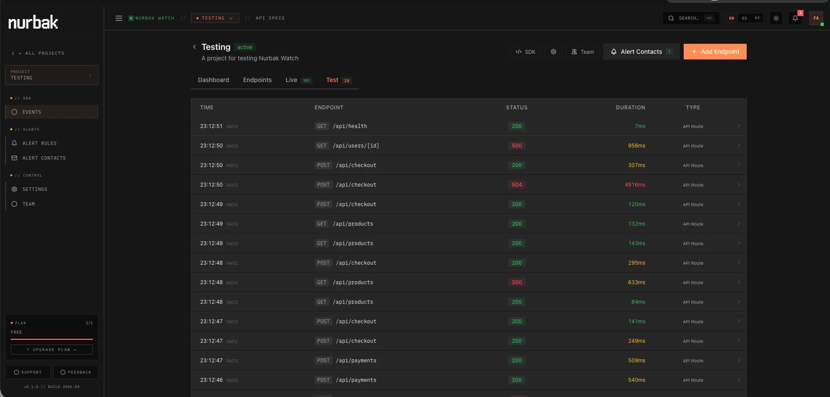The image size is (830, 397).
Task: Click the plan usage progress bar
Action: pos(52,339)
